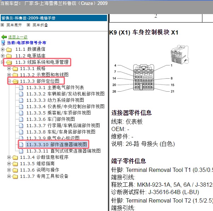Viewport: 213px width, 211px height.
Task: Expand the 11.3.5 维修指南 node
Action: coord(9,163)
